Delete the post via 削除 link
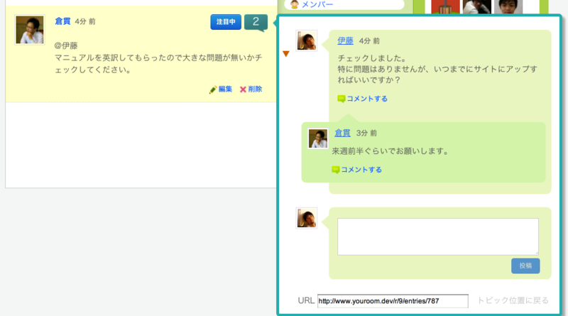The height and width of the screenshot is (316, 568). pos(255,89)
